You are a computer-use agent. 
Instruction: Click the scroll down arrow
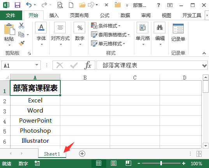(205, 145)
